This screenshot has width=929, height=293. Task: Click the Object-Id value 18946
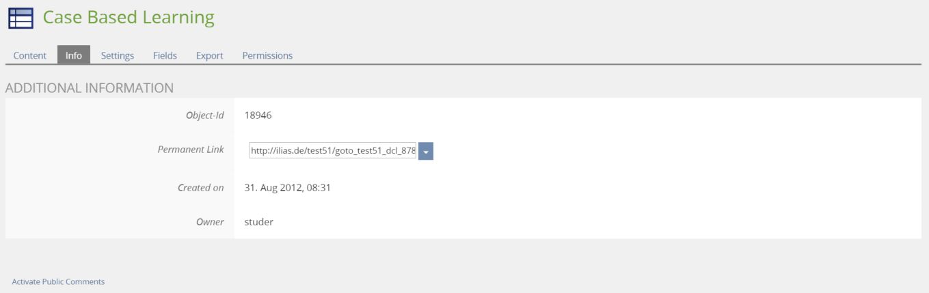[258, 115]
